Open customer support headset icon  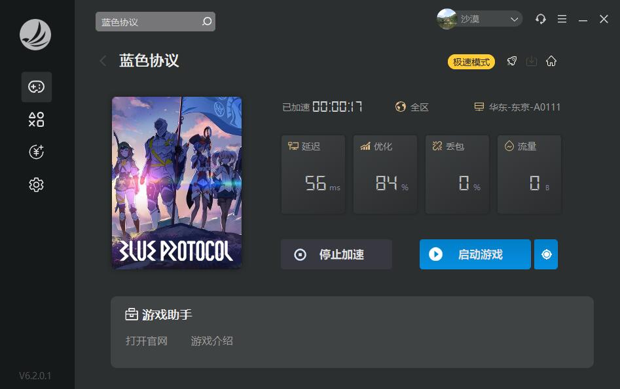tap(541, 19)
